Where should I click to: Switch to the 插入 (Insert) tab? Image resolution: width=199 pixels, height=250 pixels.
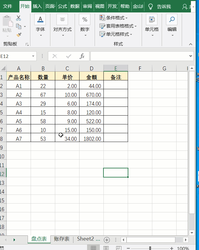(x=37, y=6)
